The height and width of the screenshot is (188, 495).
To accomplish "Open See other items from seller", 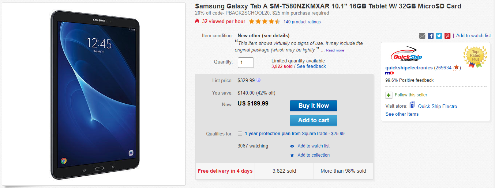I will pos(402,114).
